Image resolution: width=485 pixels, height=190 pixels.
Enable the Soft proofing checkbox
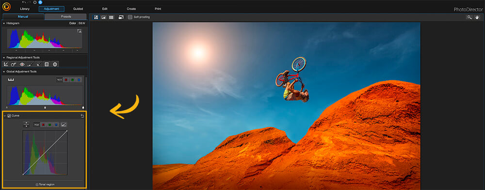point(130,17)
